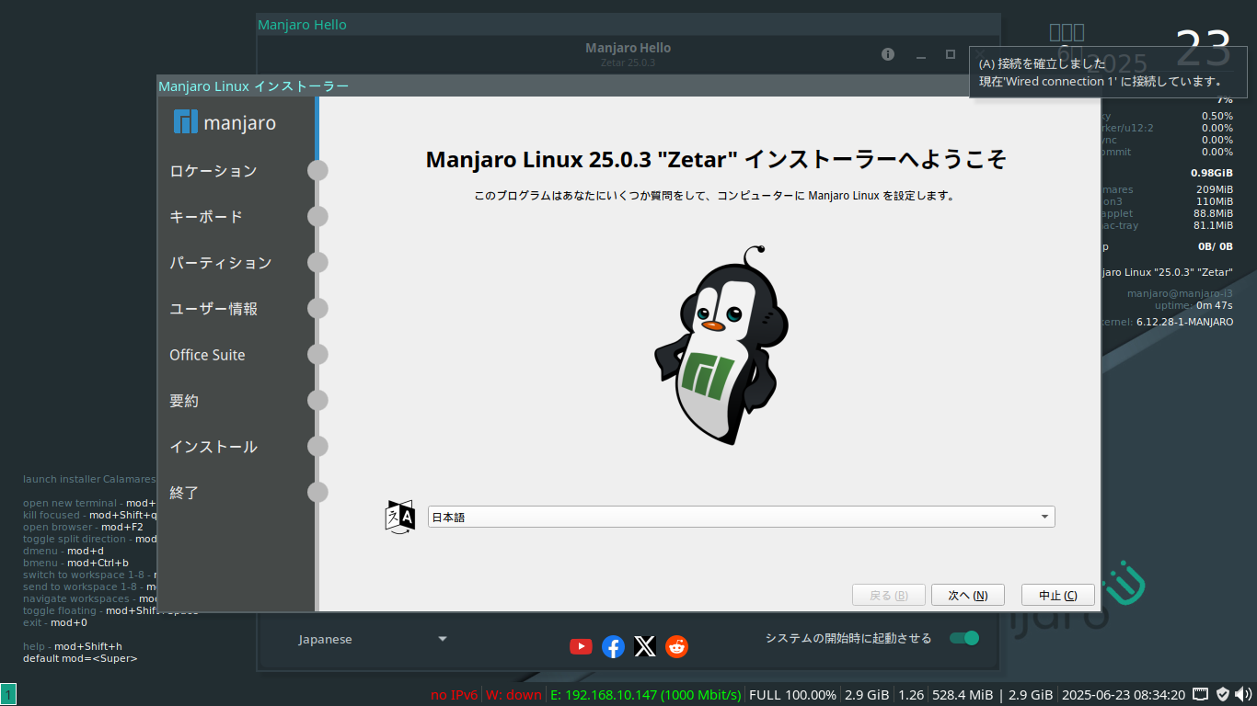Click the date and time in status bar
This screenshot has height=706, width=1257.
click(1124, 695)
